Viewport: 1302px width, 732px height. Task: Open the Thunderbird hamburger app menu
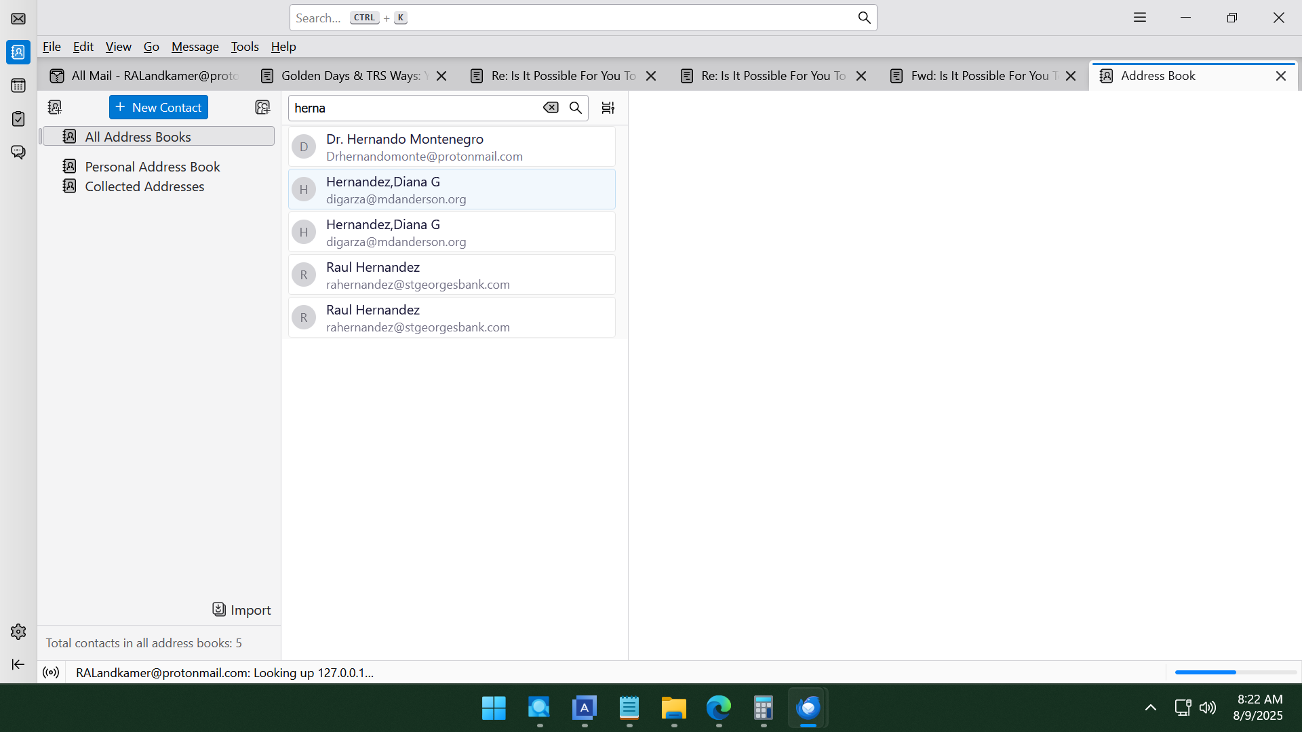click(x=1140, y=18)
